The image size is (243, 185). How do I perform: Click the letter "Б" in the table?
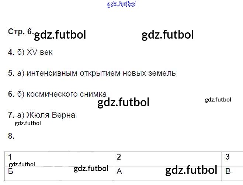pyautogui.click(x=10, y=171)
